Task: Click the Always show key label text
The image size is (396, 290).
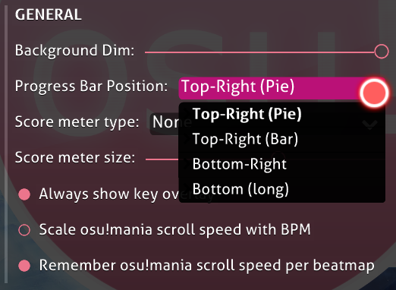Action: (x=109, y=194)
